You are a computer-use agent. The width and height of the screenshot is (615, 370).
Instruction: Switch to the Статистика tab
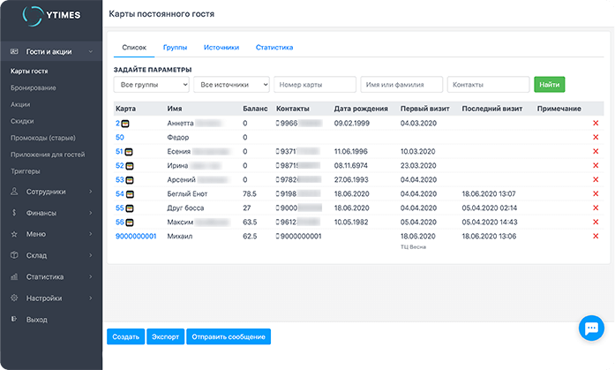[274, 47]
